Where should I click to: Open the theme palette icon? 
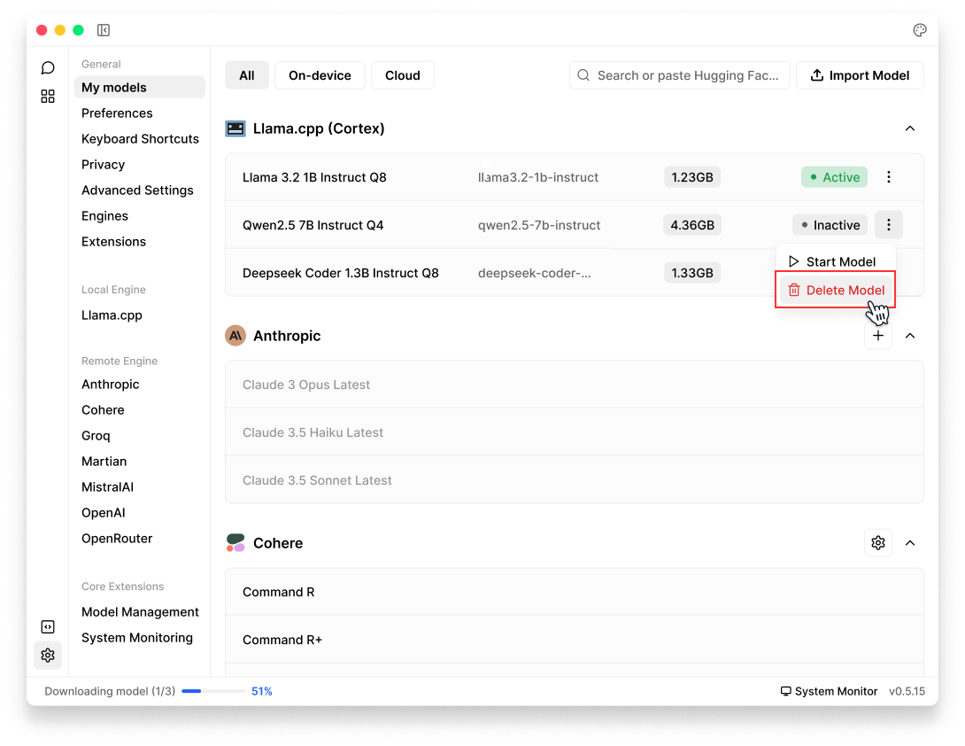[x=920, y=30]
